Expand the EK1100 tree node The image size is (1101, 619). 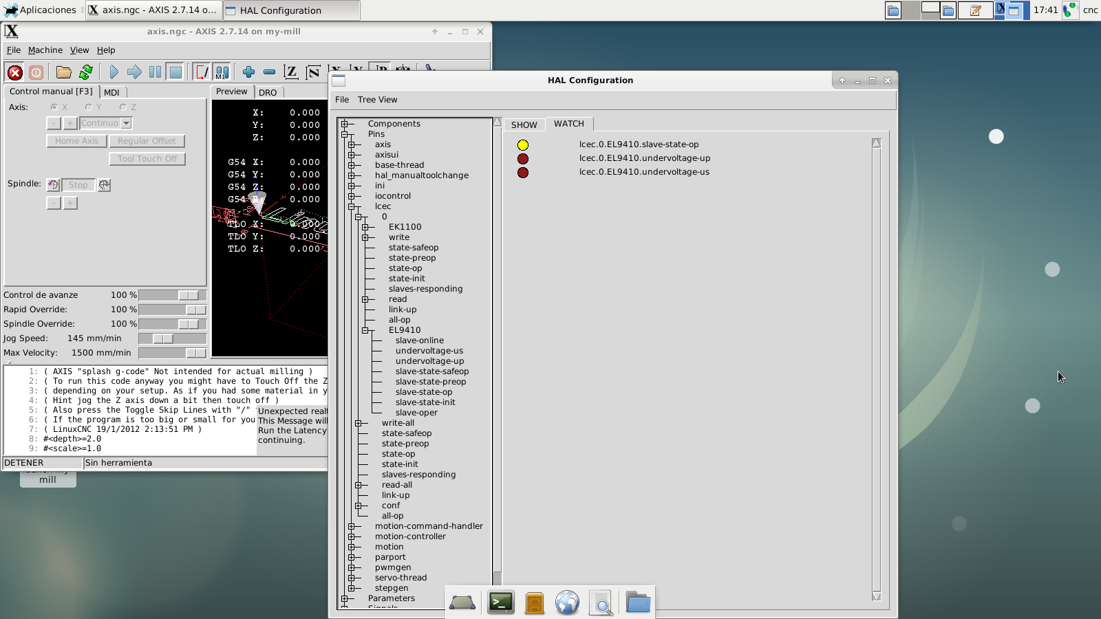coord(365,227)
